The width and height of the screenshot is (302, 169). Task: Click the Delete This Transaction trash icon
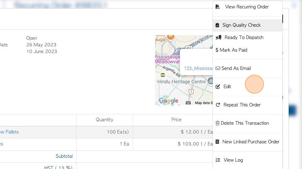coord(217,123)
